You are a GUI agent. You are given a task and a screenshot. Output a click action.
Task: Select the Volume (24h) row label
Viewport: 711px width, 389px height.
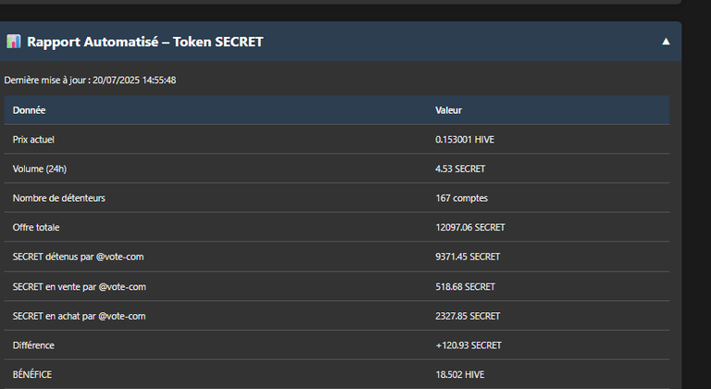[x=40, y=169]
